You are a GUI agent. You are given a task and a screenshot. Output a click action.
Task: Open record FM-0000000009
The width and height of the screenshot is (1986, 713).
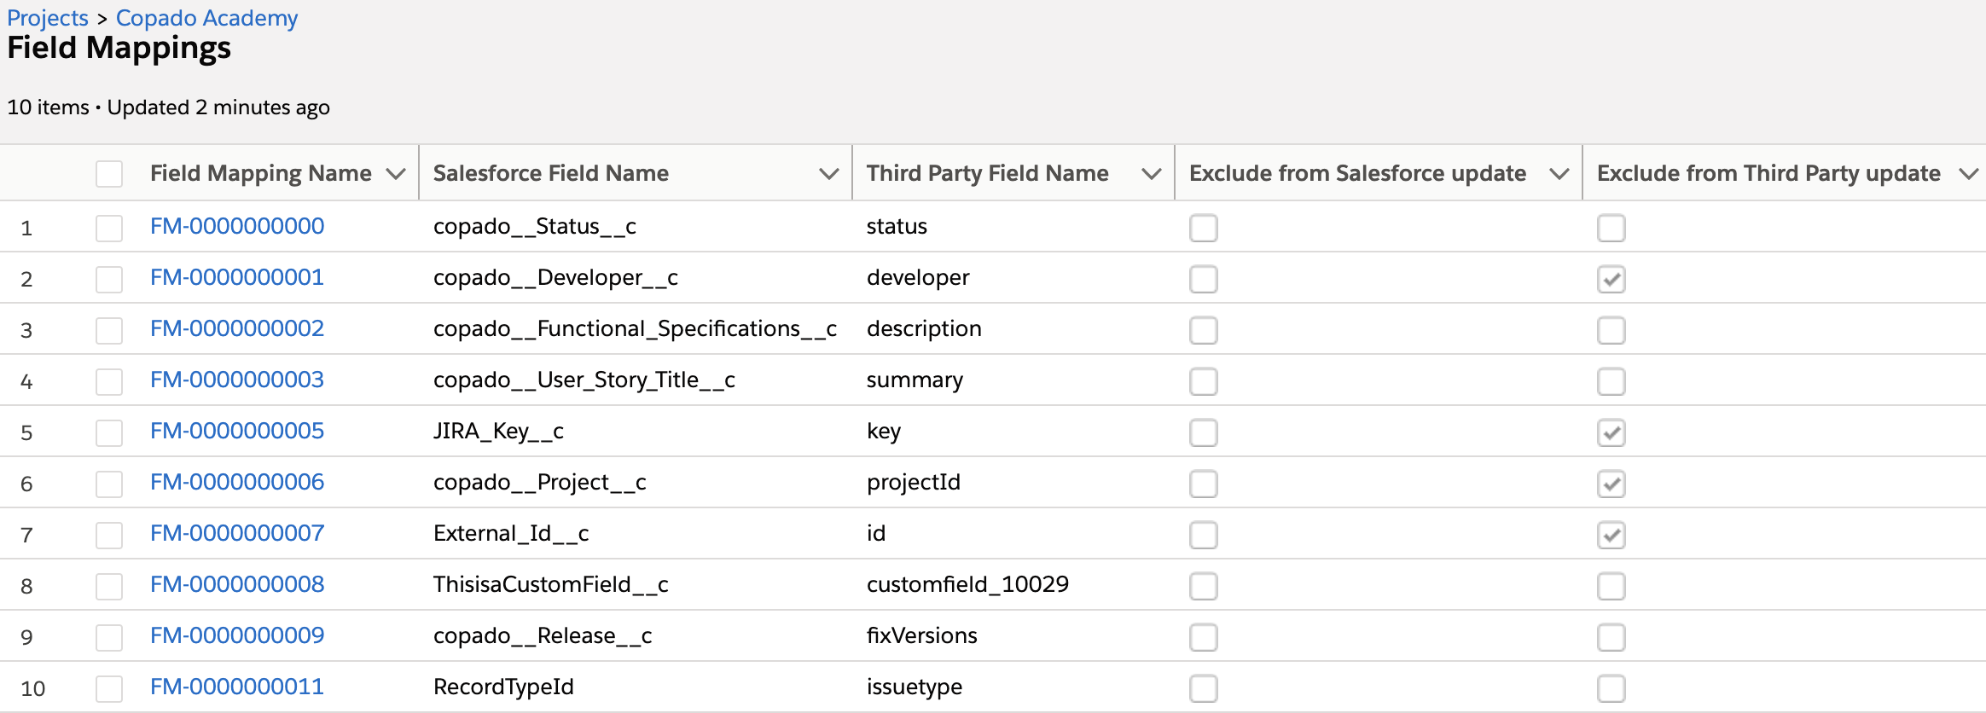[237, 635]
